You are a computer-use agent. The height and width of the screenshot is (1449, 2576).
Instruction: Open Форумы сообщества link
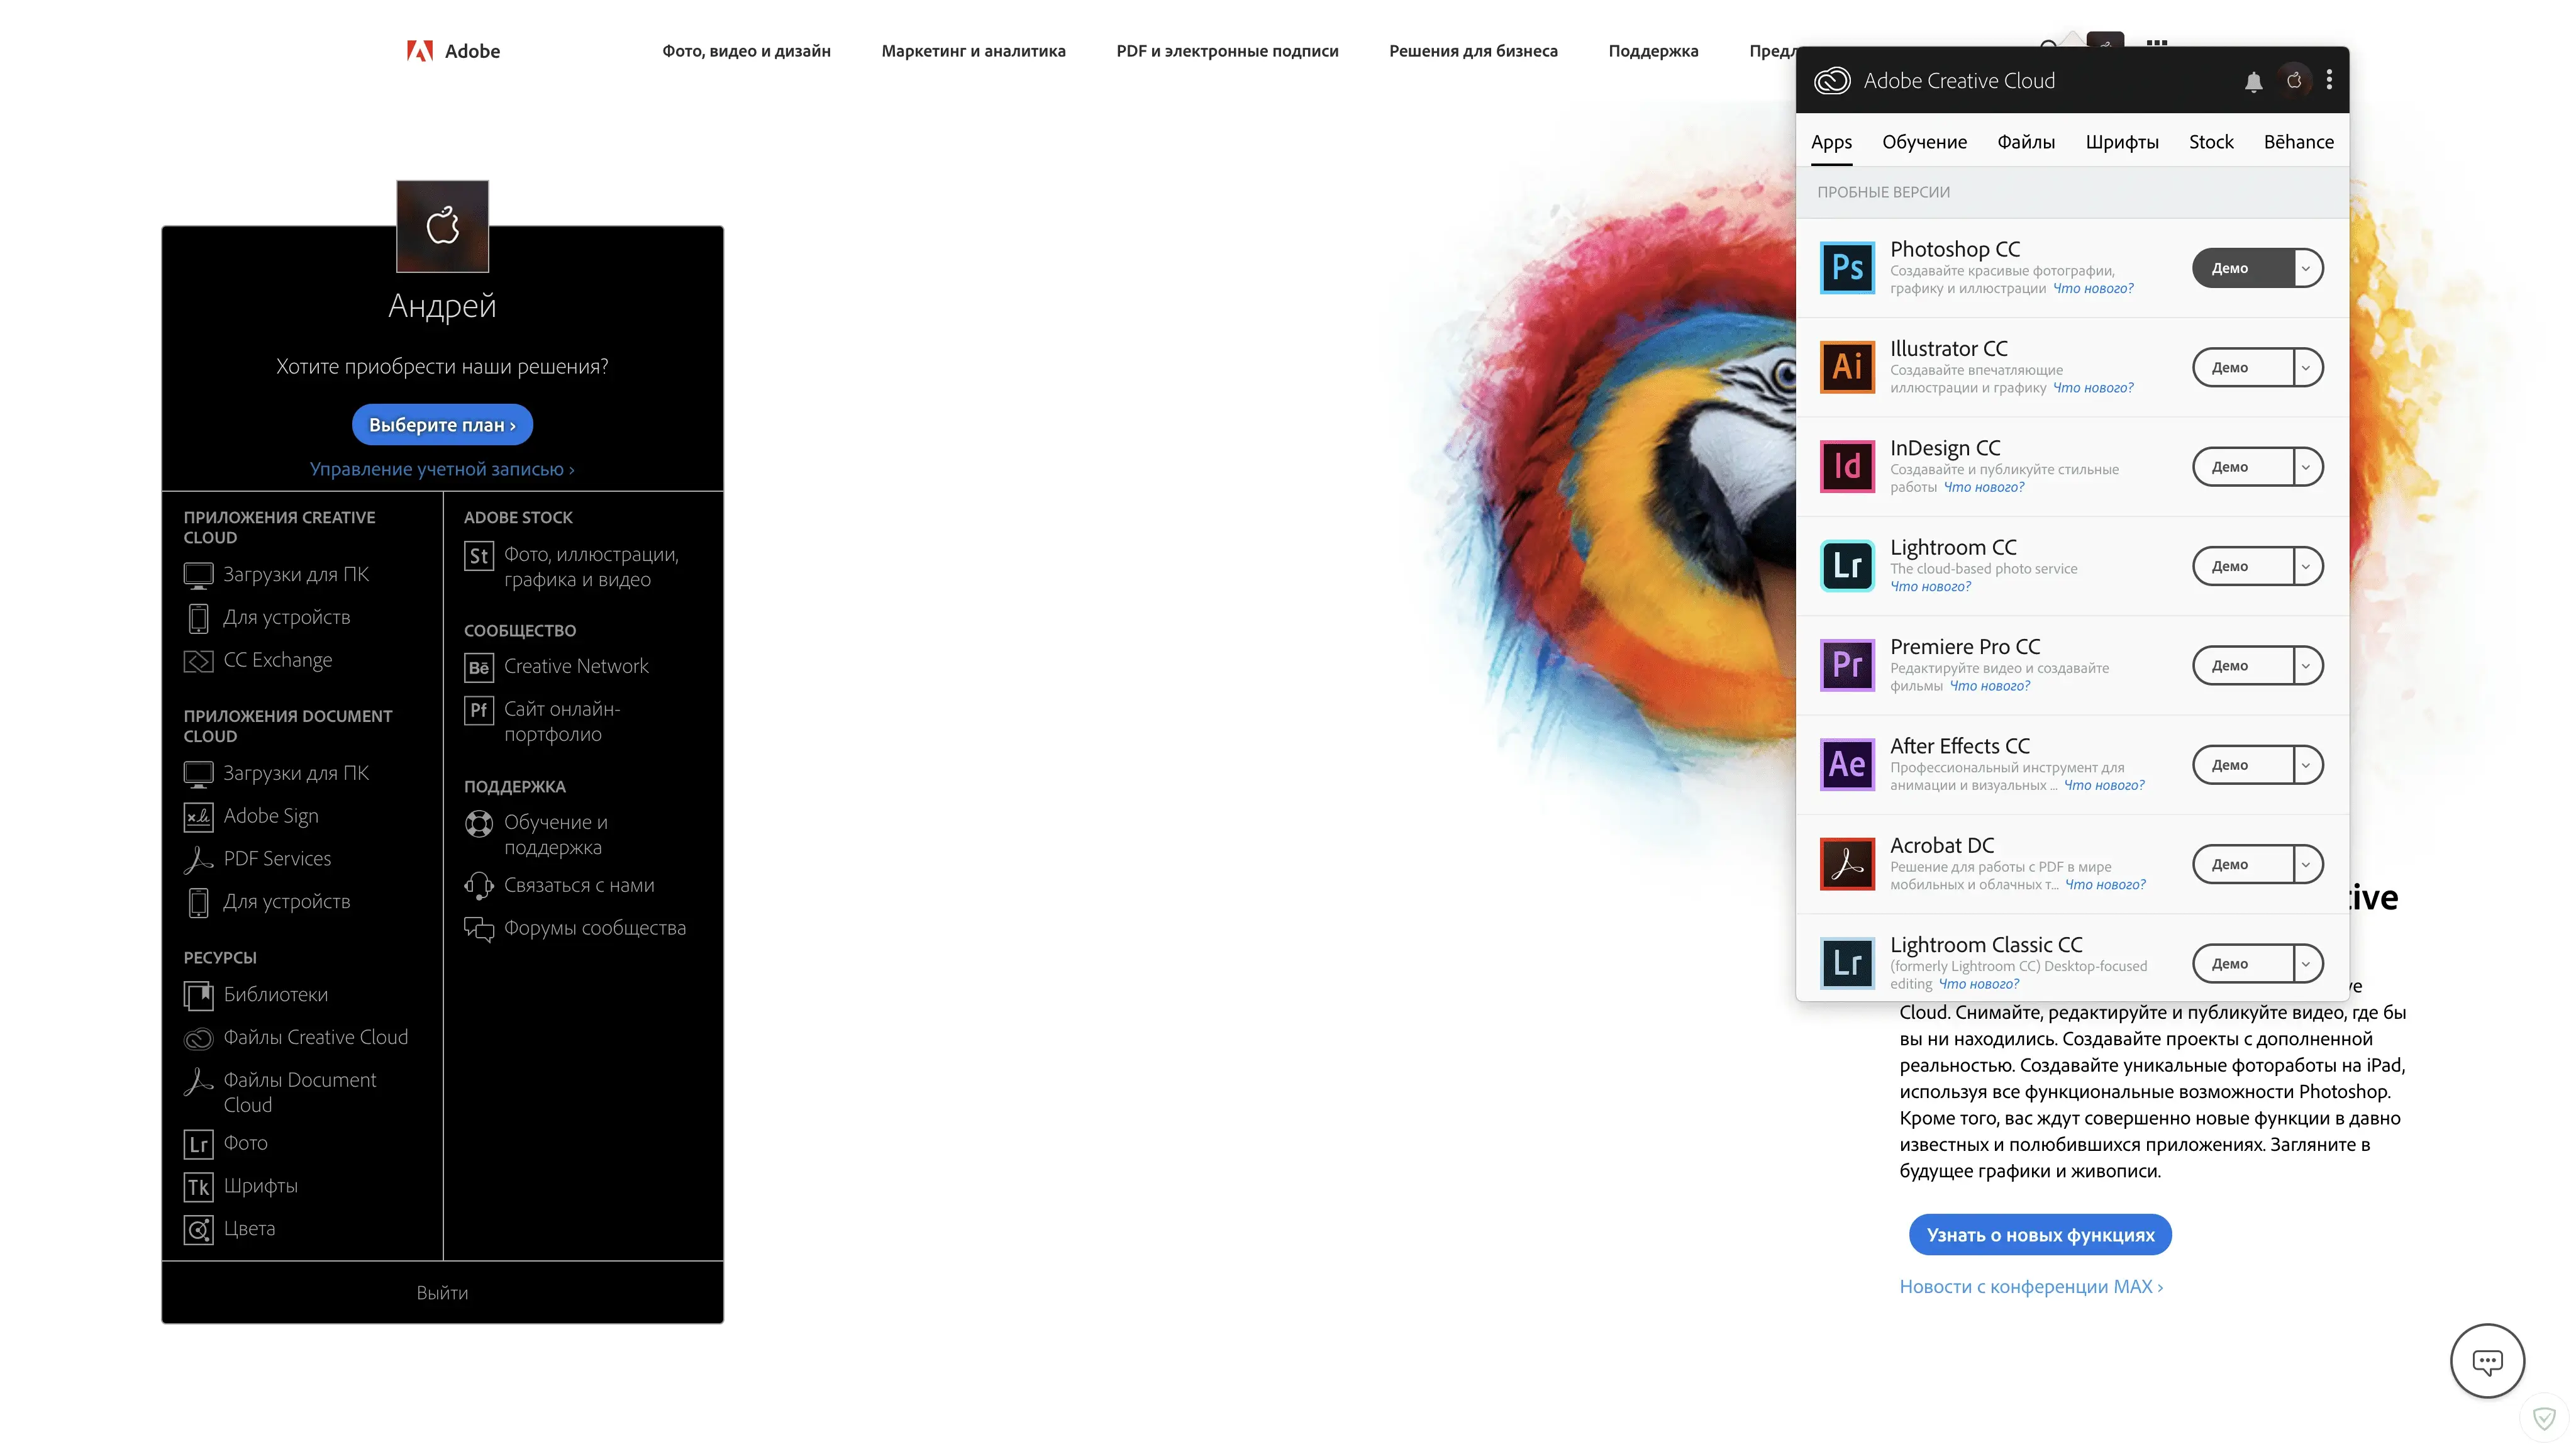pyautogui.click(x=595, y=929)
